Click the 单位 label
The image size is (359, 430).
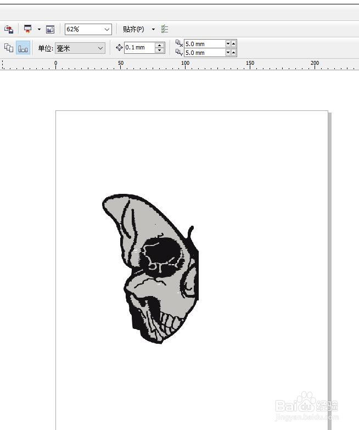click(x=46, y=48)
